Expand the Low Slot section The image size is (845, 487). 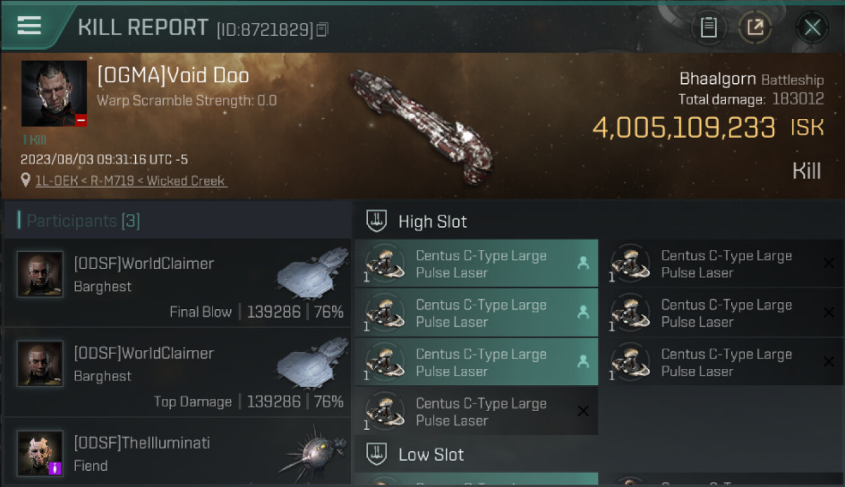(431, 455)
